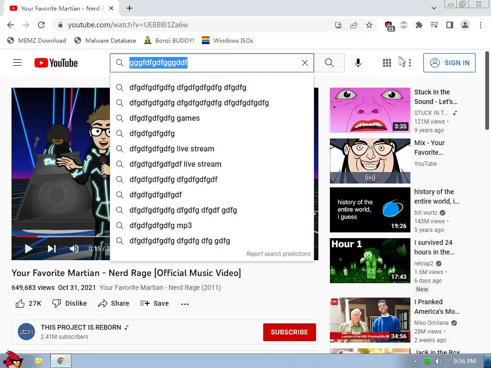Open YouTube settings three-dot menu
The height and width of the screenshot is (368, 491).
pos(409,63)
